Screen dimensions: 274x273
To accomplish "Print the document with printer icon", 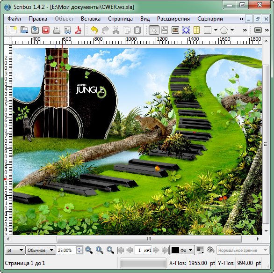I will click(57, 30).
